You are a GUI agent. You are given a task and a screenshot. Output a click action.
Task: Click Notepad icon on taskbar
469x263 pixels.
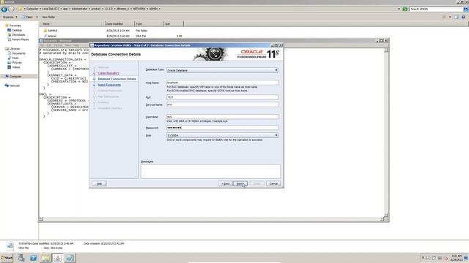tap(70, 258)
